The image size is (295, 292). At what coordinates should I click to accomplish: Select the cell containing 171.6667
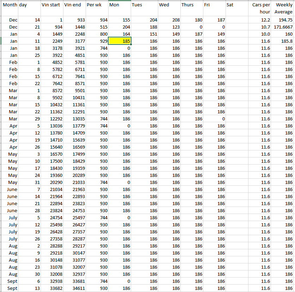click(283, 27)
